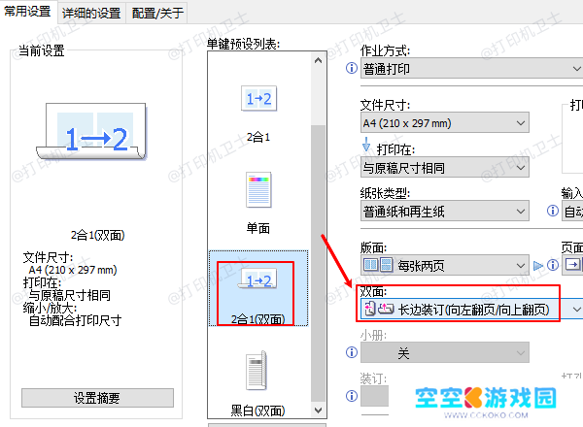Open the 配置/关于 tab
This screenshot has width=583, height=427.
[157, 13]
